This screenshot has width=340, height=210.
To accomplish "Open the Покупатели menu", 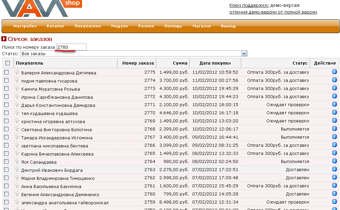I will (88, 26).
